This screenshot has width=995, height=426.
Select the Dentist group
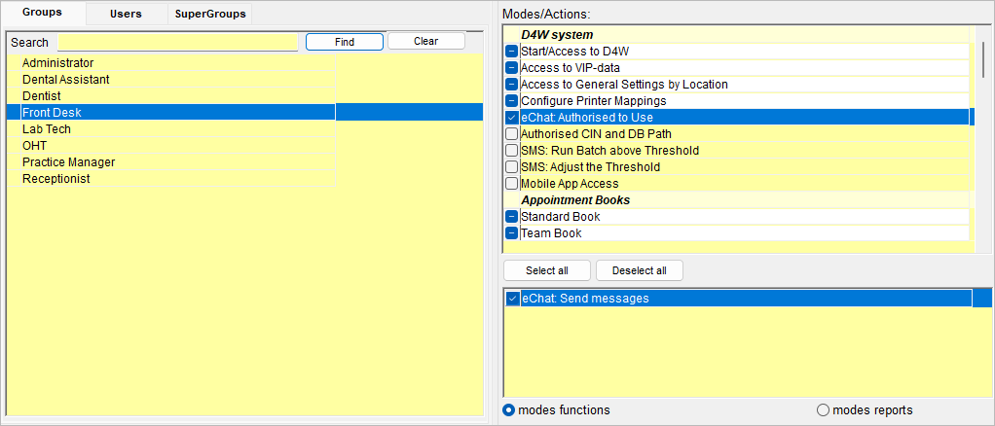coord(171,95)
